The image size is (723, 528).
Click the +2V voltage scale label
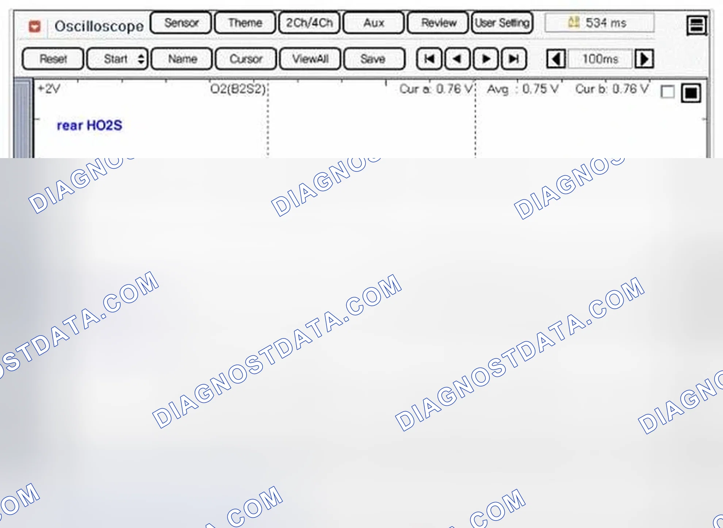[x=49, y=89]
